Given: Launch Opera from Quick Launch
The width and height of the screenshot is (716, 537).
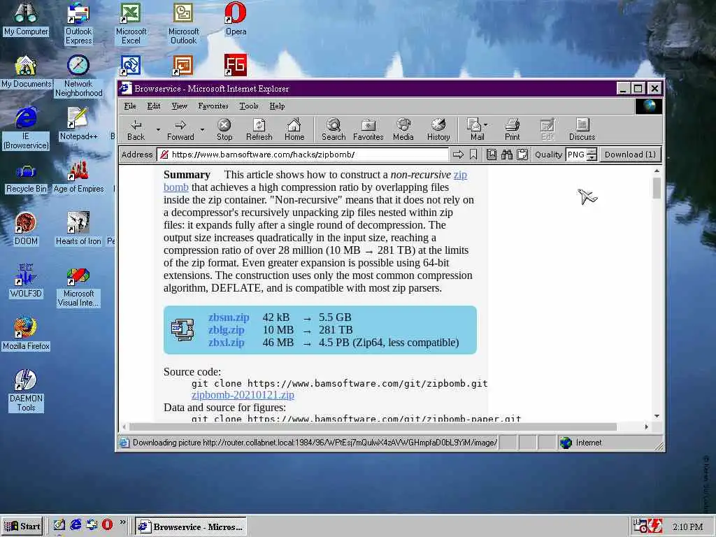Looking at the screenshot, I should 107,524.
